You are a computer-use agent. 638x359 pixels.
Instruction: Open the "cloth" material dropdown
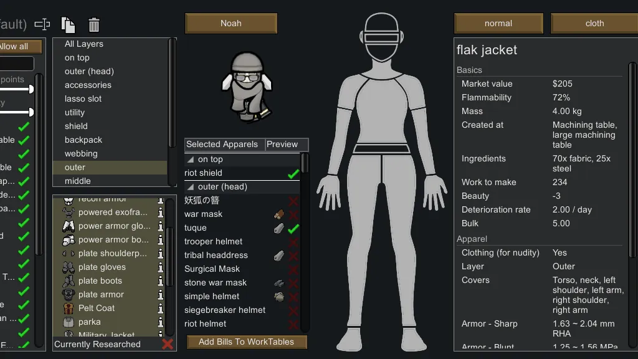coord(594,24)
